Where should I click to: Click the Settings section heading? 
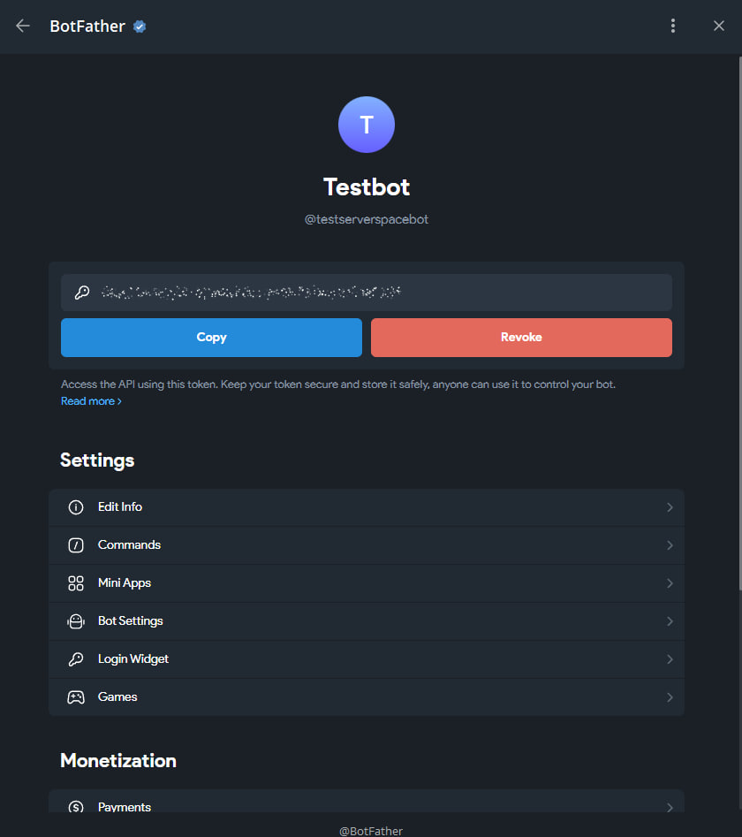tap(97, 460)
